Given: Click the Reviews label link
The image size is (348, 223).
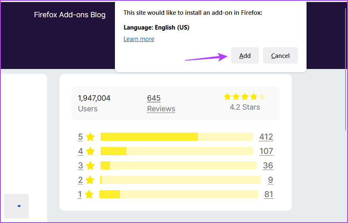Looking at the screenshot, I should 161,109.
